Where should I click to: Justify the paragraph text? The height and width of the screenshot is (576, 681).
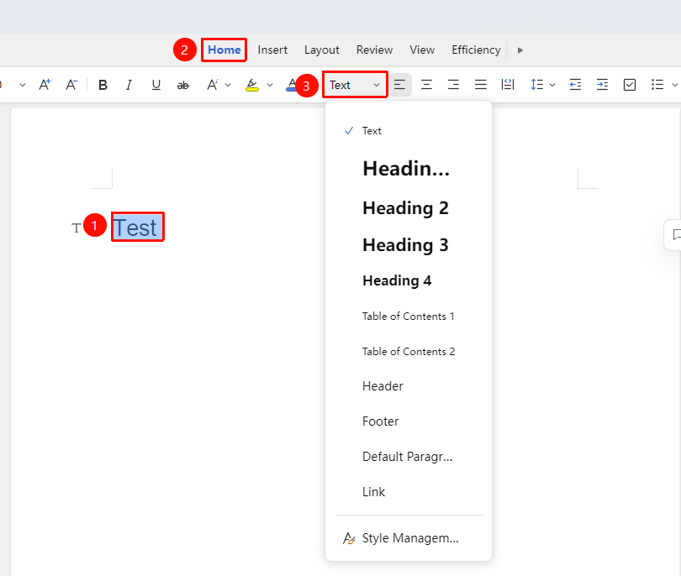480,85
